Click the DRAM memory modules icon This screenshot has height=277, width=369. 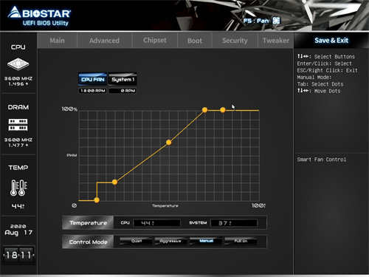(18, 125)
